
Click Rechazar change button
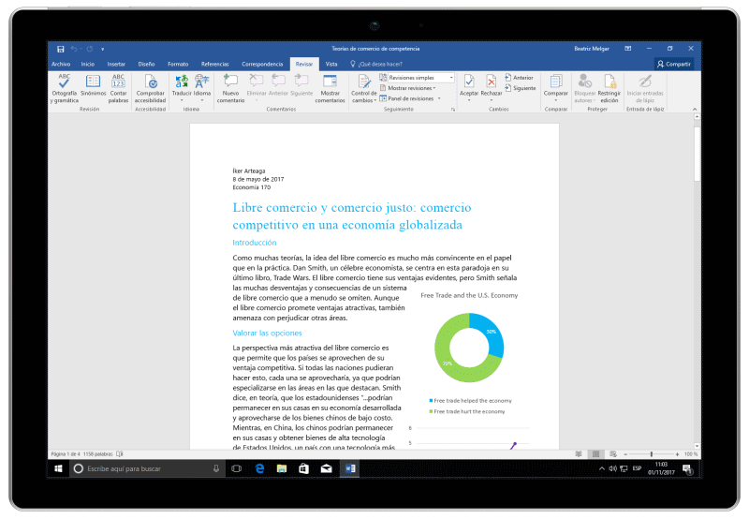[491, 87]
